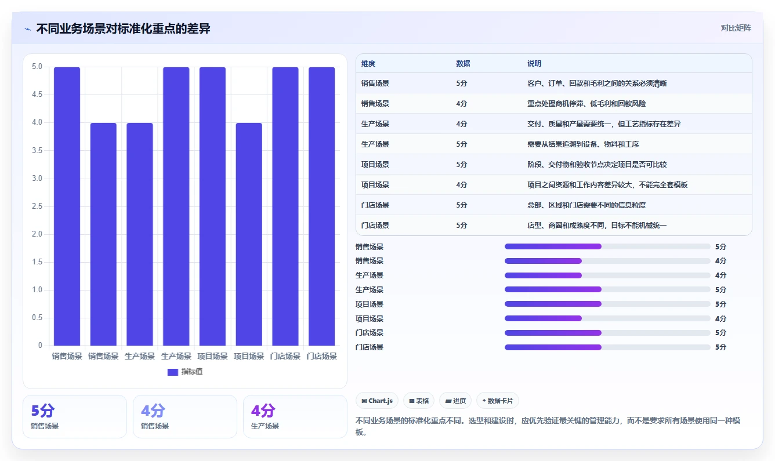Open the 5分 销售场景 stat card
The height and width of the screenshot is (461, 775).
coord(75,416)
